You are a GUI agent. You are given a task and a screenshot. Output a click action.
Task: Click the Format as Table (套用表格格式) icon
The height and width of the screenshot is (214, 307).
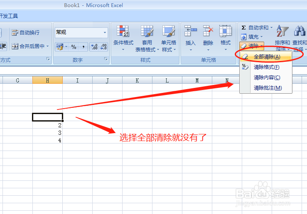pos(147,31)
